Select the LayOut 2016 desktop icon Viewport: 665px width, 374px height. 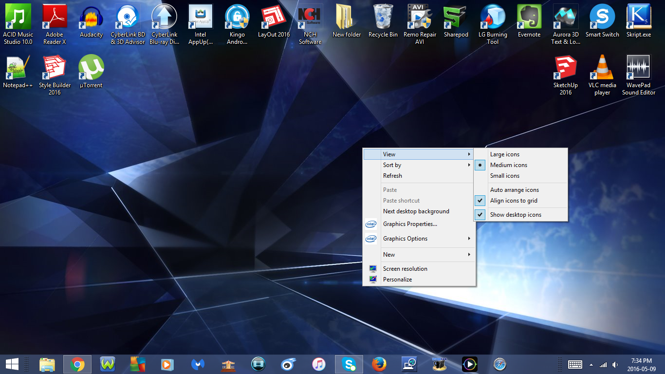(274, 22)
